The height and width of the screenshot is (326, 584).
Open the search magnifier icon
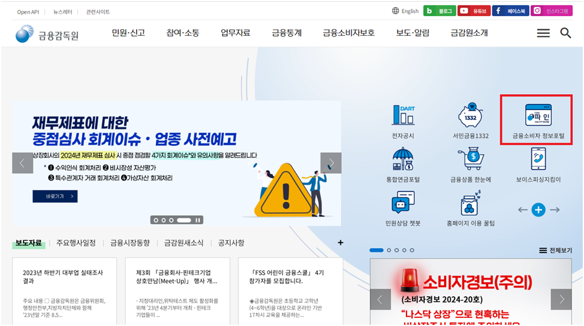565,33
